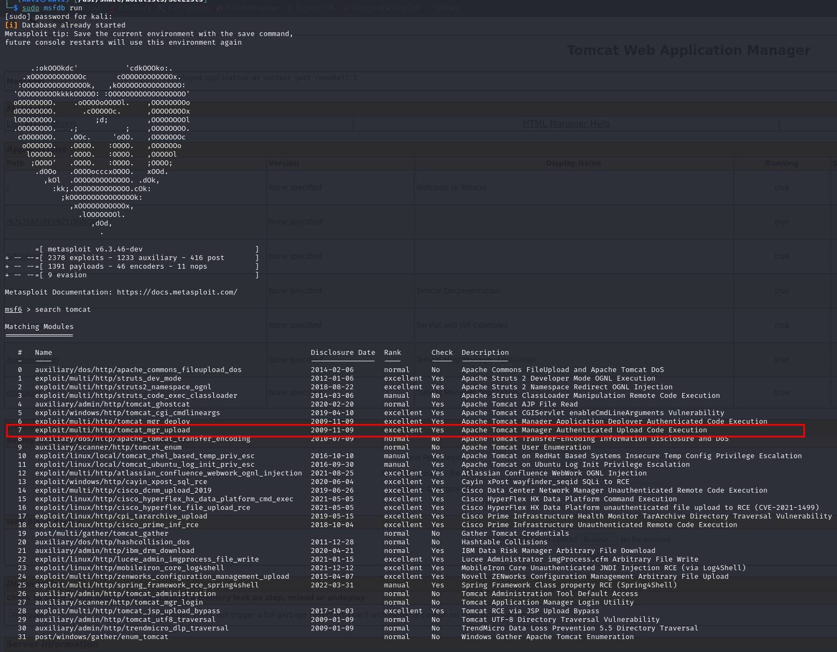Screen dimensions: 837x652
Task: Select module post/multi/gather/tomcat_gather
Action: pos(102,534)
